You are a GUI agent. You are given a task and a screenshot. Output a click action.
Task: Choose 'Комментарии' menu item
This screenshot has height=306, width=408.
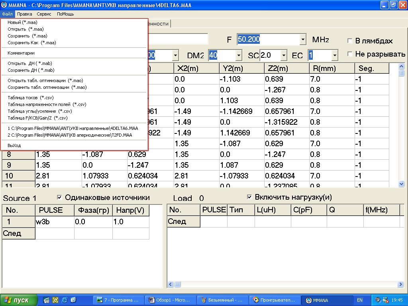[x=75, y=53]
